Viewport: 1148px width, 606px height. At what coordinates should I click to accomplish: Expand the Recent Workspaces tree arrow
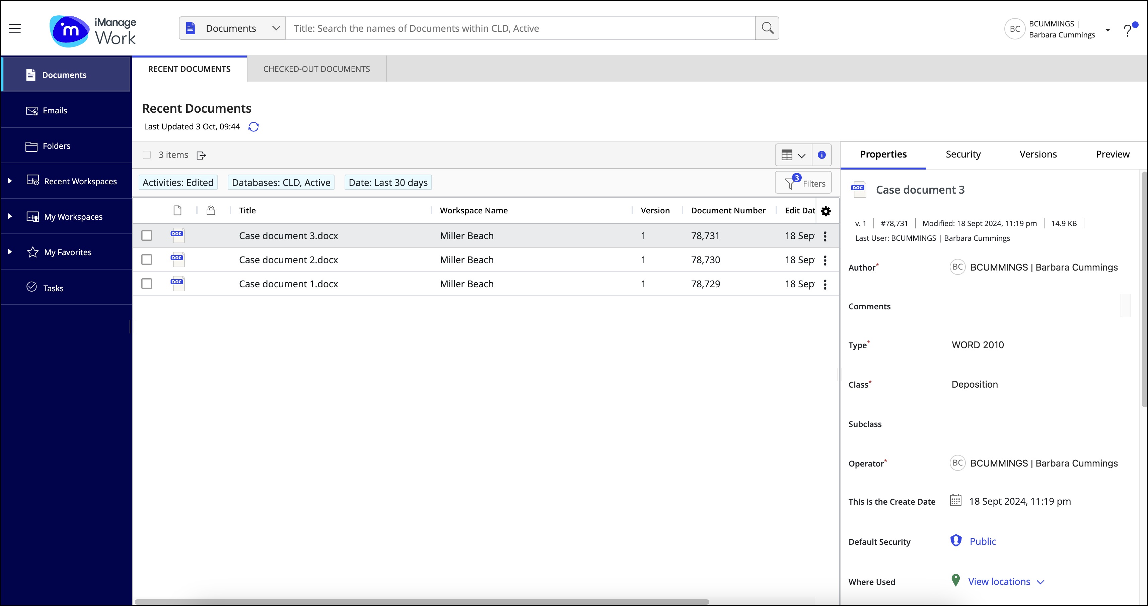10,181
